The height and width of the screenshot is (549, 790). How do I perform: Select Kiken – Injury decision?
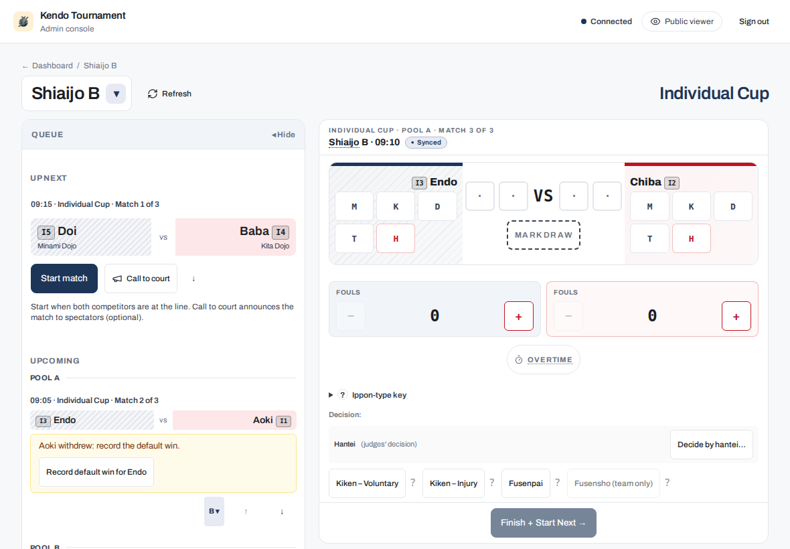453,483
